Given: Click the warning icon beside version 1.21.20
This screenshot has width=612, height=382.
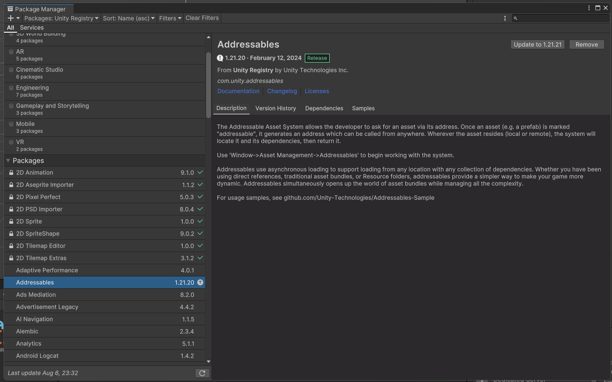Looking at the screenshot, I should click(x=220, y=58).
